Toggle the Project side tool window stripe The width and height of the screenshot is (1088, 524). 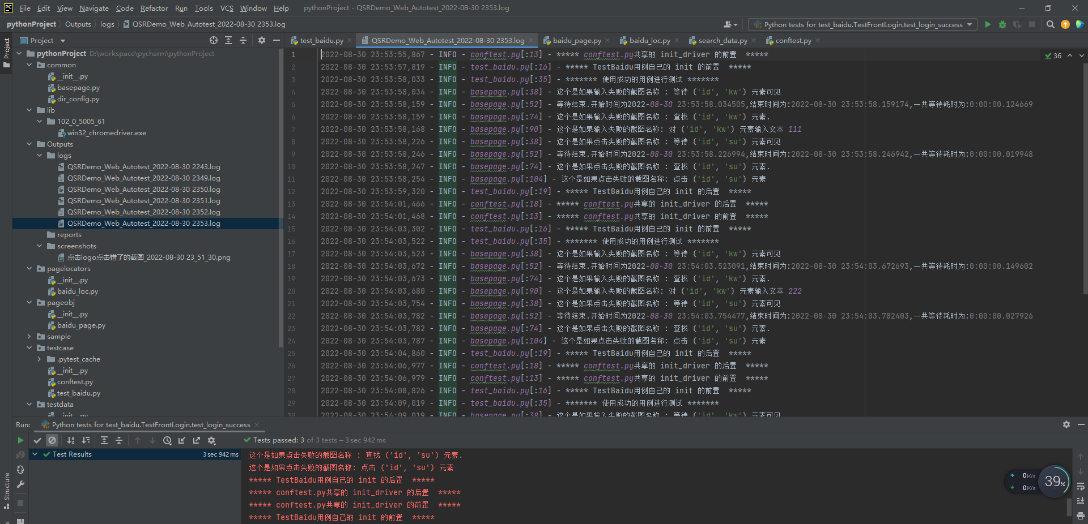point(6,52)
